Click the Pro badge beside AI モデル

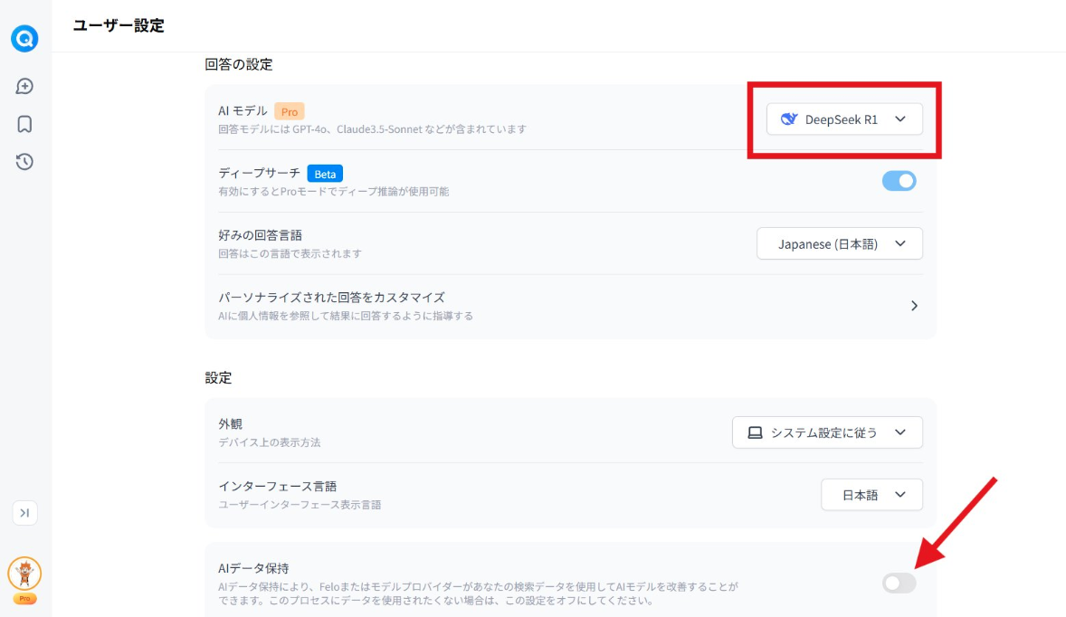pyautogui.click(x=290, y=111)
